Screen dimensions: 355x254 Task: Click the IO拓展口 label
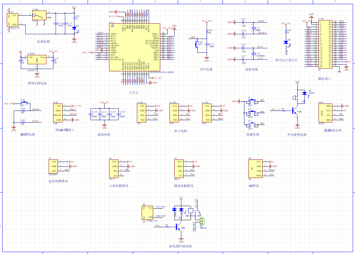coord(325,79)
